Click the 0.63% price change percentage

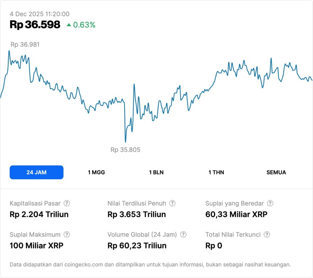pos(84,25)
